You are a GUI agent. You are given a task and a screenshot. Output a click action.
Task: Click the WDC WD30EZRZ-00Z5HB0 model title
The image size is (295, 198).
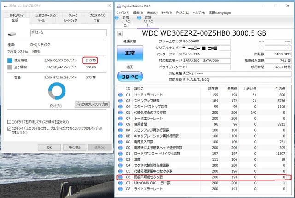[x=204, y=33]
